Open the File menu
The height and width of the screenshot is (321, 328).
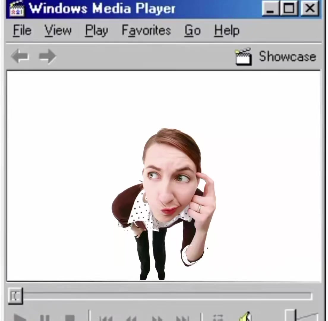pos(22,31)
